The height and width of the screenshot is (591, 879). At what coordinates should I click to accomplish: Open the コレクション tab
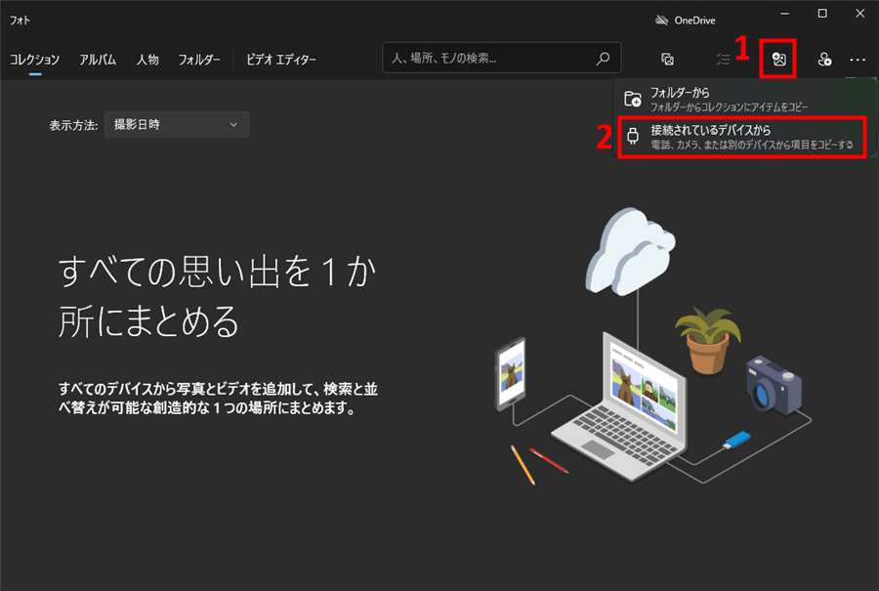coord(35,60)
